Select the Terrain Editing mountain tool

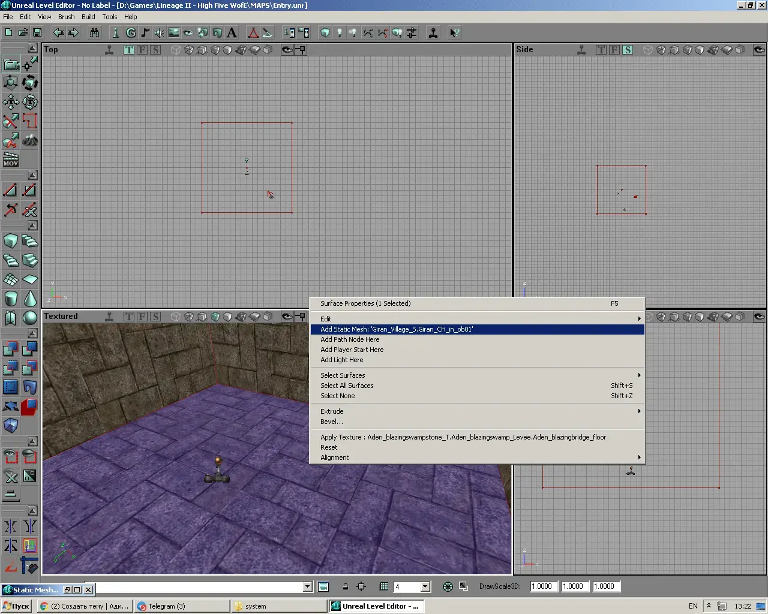point(30,140)
